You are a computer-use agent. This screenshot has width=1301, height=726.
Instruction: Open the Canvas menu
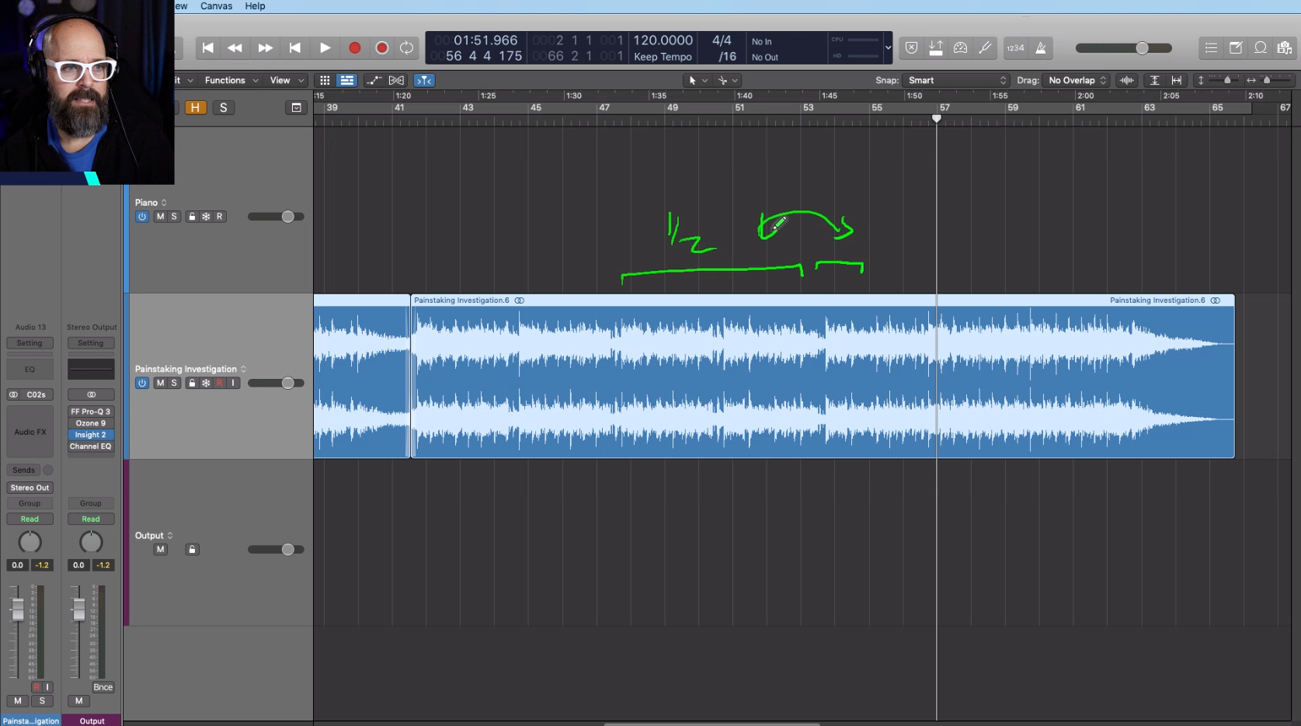coord(216,6)
